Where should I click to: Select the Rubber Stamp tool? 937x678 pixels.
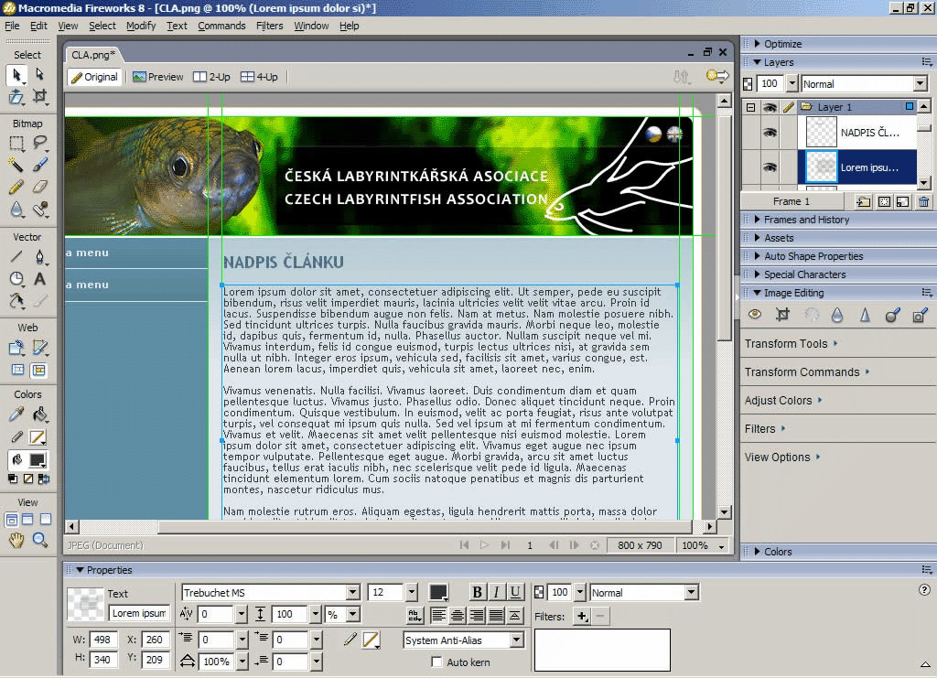pyautogui.click(x=39, y=209)
